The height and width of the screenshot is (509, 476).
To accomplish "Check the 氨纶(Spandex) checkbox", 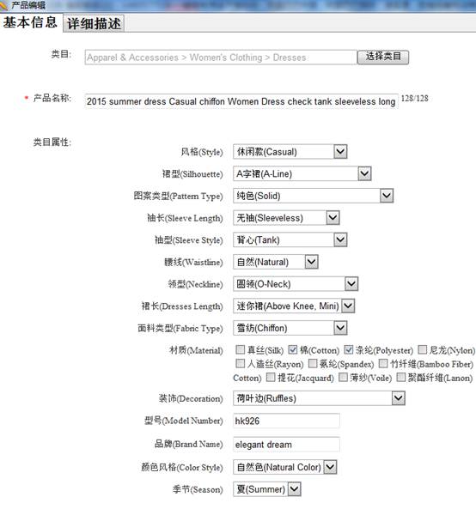I will point(313,363).
